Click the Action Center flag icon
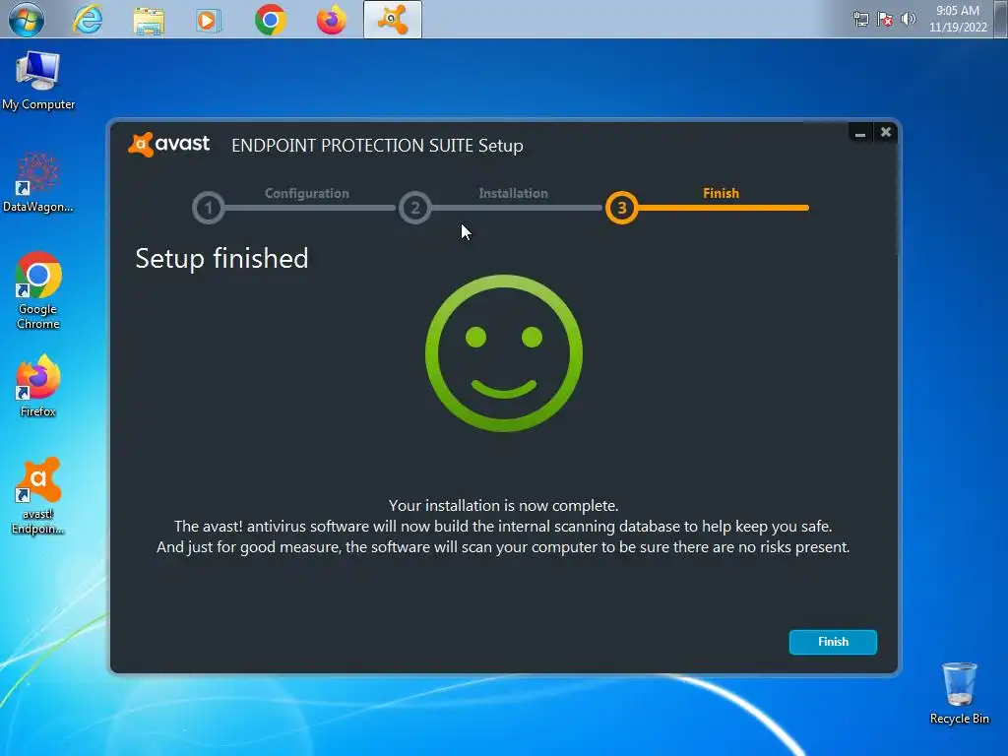Screen dimensions: 1008x756 pos(885,20)
